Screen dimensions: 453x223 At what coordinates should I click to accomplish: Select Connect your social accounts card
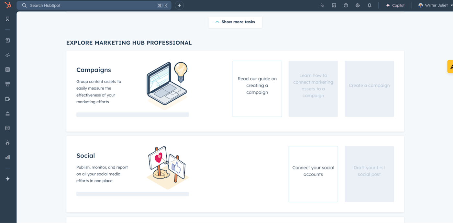313,174
